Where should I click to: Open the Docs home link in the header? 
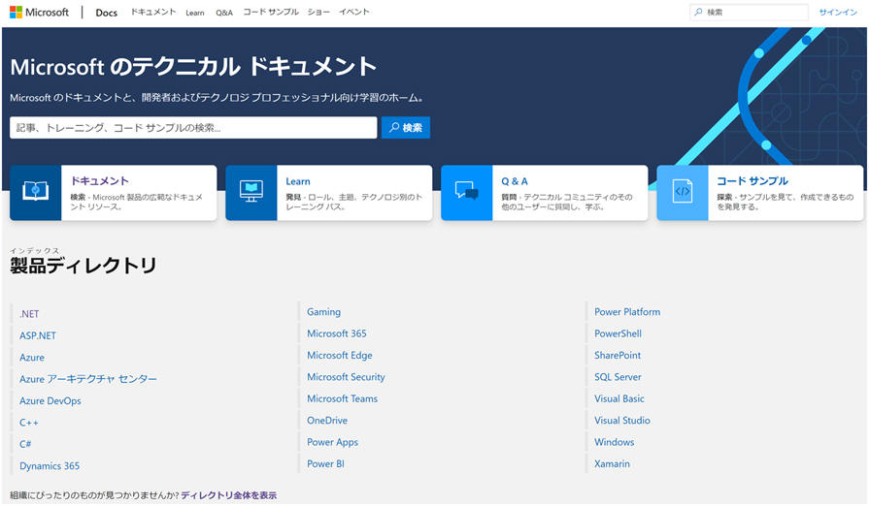(x=107, y=13)
